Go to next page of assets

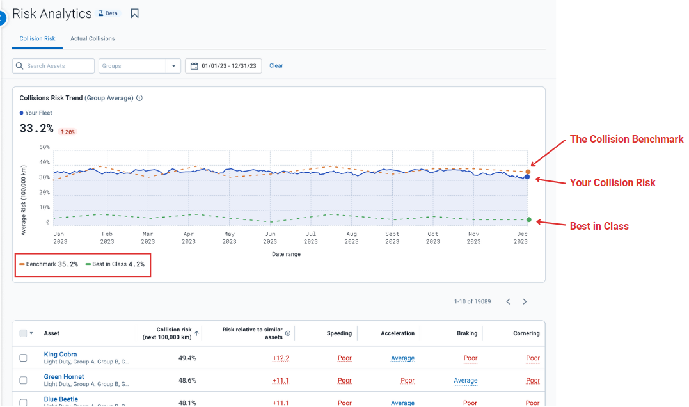pyautogui.click(x=525, y=301)
